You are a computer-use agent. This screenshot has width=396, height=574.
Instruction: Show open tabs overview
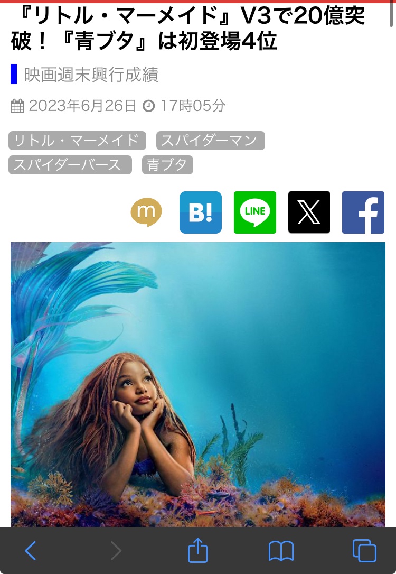coord(364,550)
